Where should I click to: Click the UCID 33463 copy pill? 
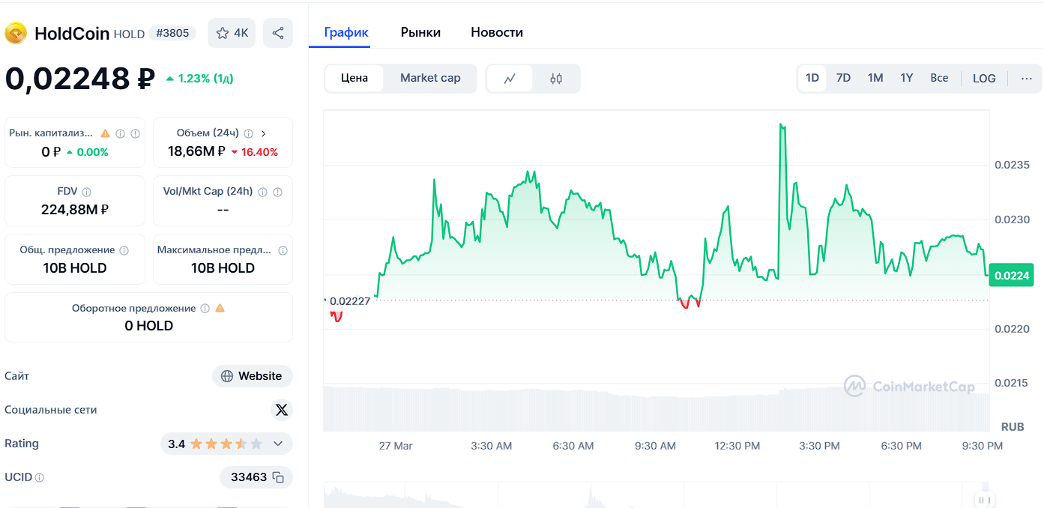point(256,477)
